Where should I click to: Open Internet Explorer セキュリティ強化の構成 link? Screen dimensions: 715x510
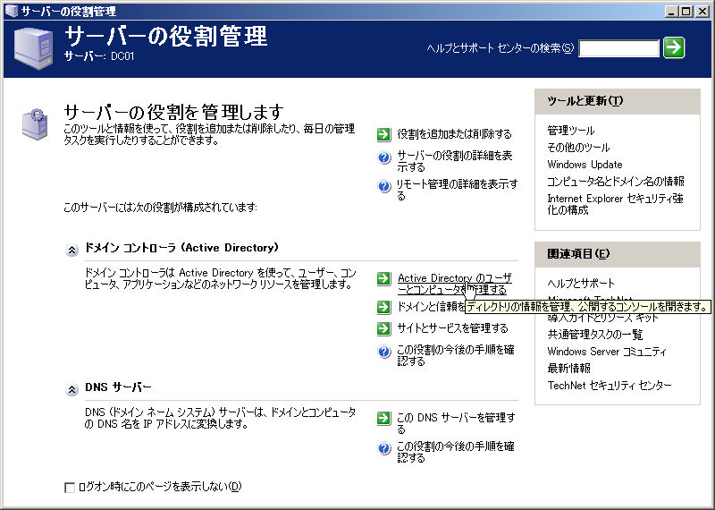pyautogui.click(x=615, y=204)
